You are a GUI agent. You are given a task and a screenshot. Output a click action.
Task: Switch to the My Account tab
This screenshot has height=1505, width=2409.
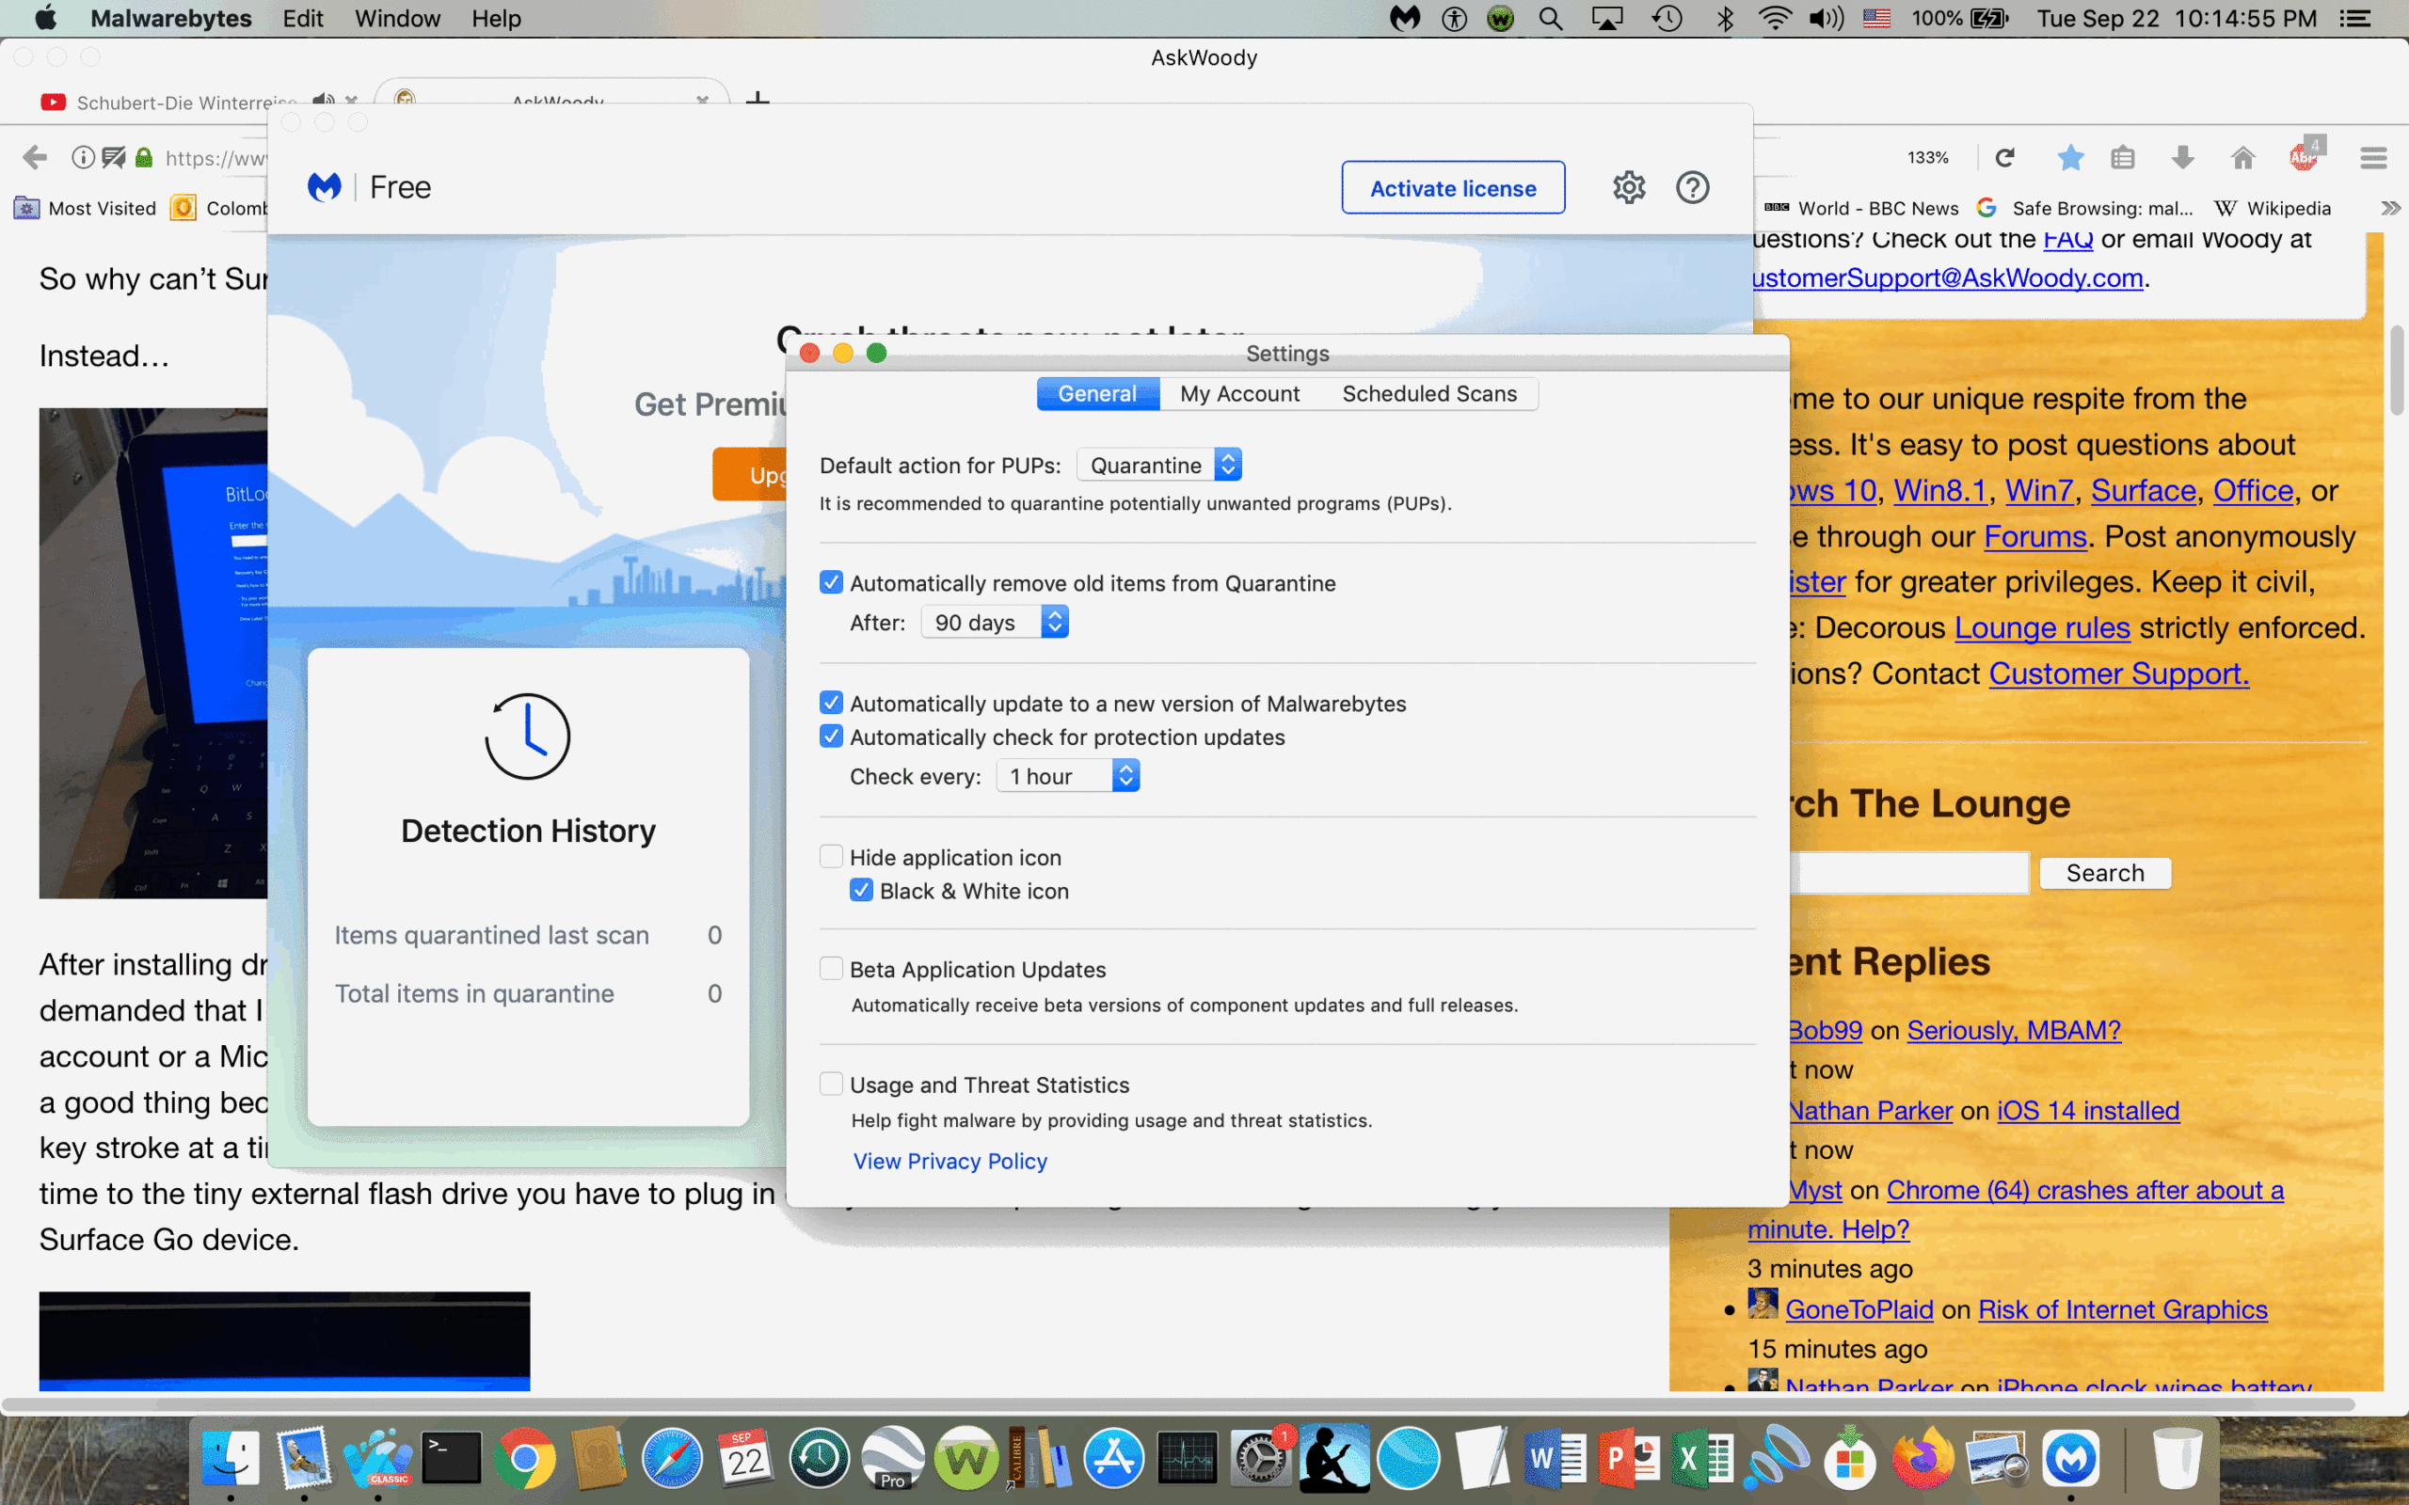[x=1239, y=393]
